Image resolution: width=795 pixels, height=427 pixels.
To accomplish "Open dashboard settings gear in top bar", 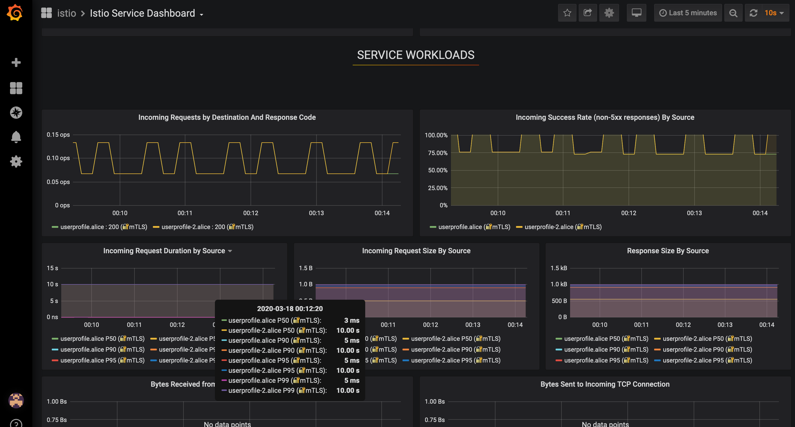I will pos(609,13).
